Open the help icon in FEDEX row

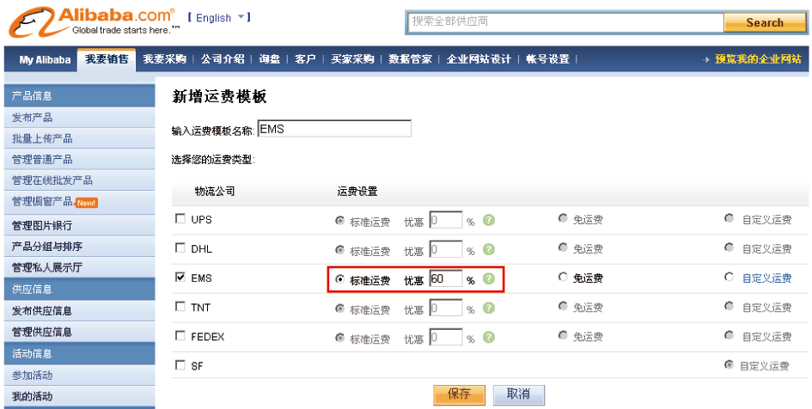point(489,338)
